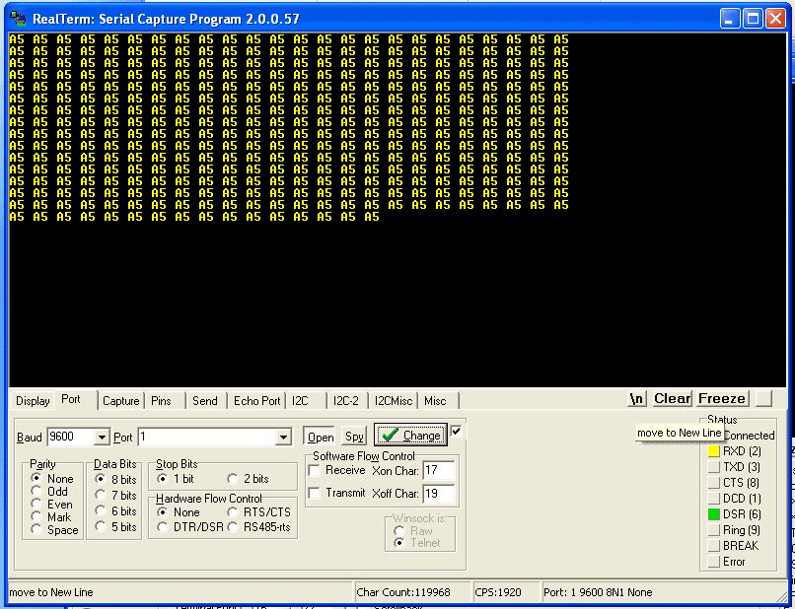Click the TXD (3) status indicator
This screenshot has height=609, width=795.
tap(714, 467)
